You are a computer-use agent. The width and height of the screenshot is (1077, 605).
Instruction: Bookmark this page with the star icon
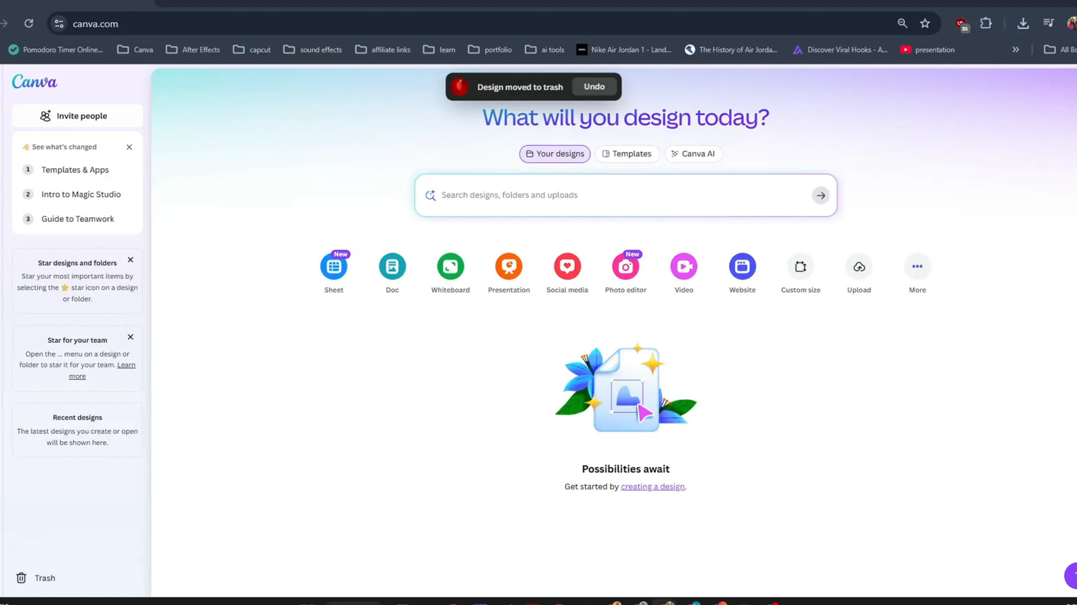pos(925,24)
